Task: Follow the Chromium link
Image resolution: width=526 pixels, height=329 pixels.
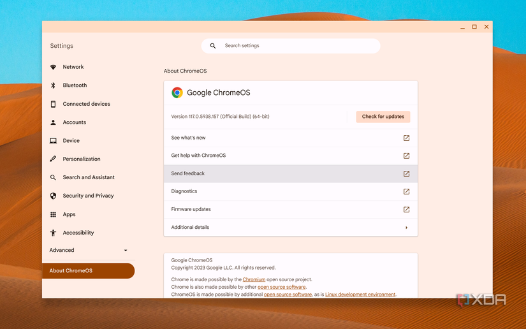Action: pos(254,279)
